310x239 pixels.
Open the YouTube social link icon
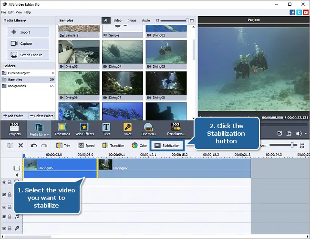(x=305, y=12)
